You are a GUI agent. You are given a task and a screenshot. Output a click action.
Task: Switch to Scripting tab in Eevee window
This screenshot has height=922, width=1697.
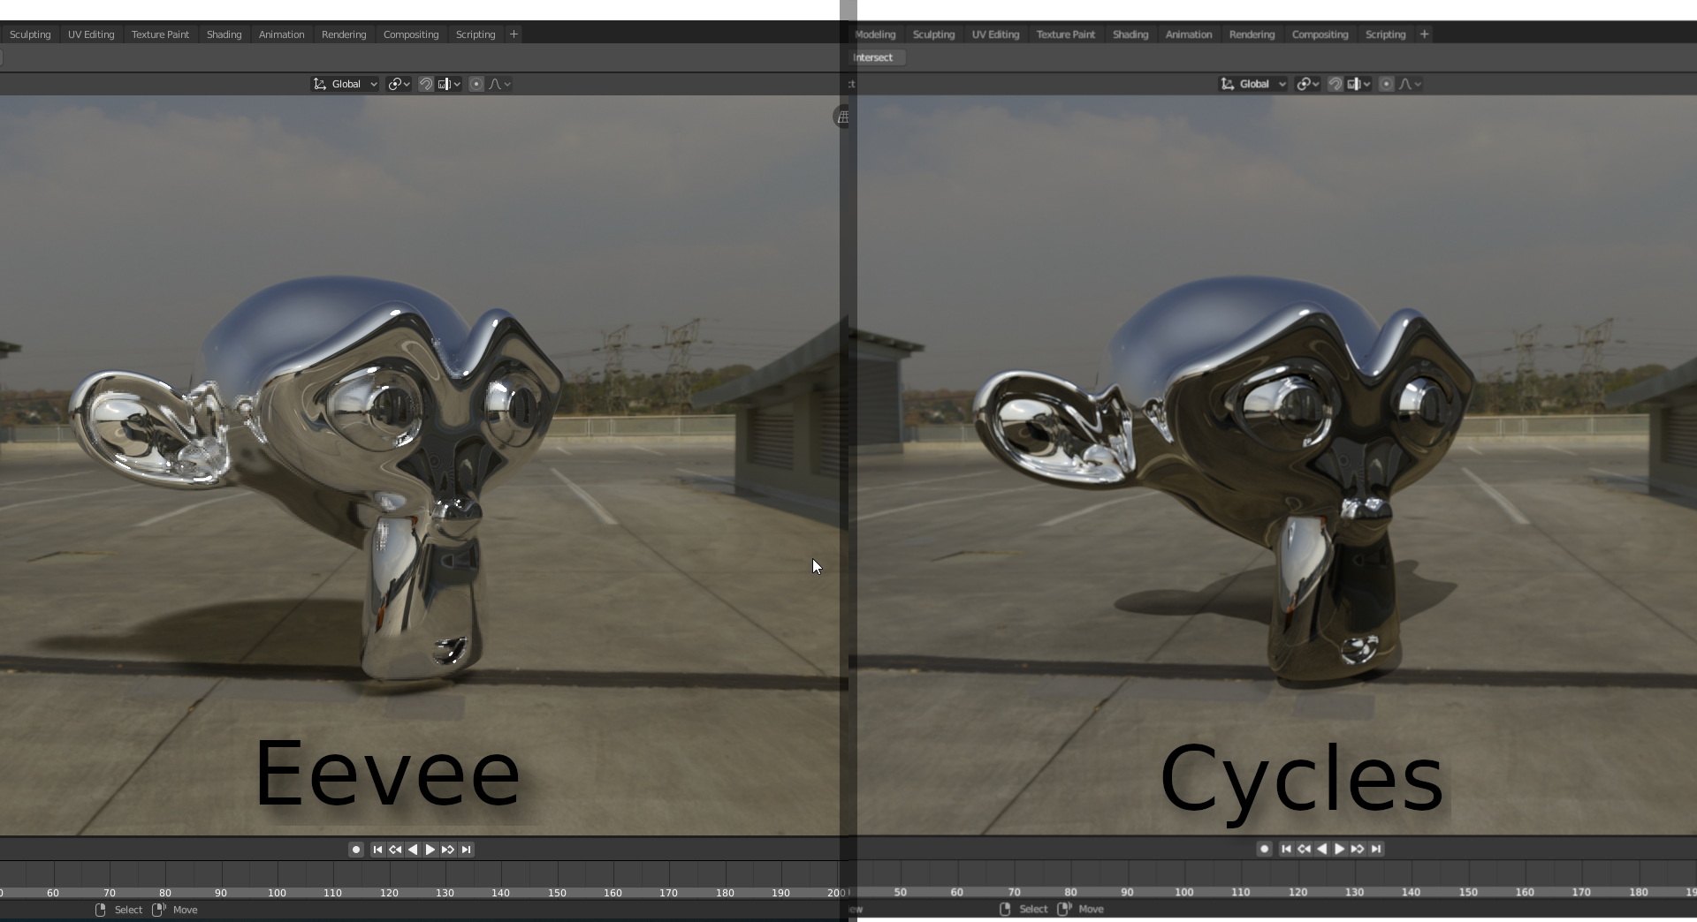pyautogui.click(x=476, y=34)
